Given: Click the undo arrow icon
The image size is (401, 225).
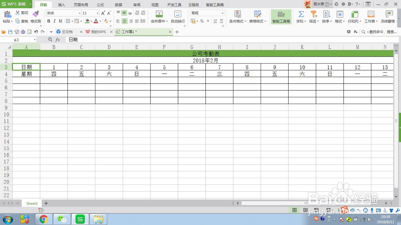Looking at the screenshot, I should pos(36,32).
